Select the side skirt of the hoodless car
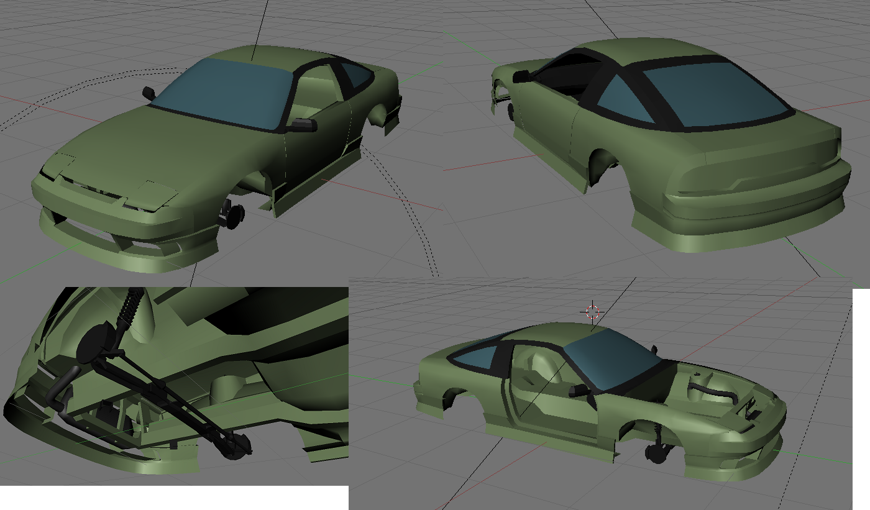870x510 pixels. click(550, 441)
